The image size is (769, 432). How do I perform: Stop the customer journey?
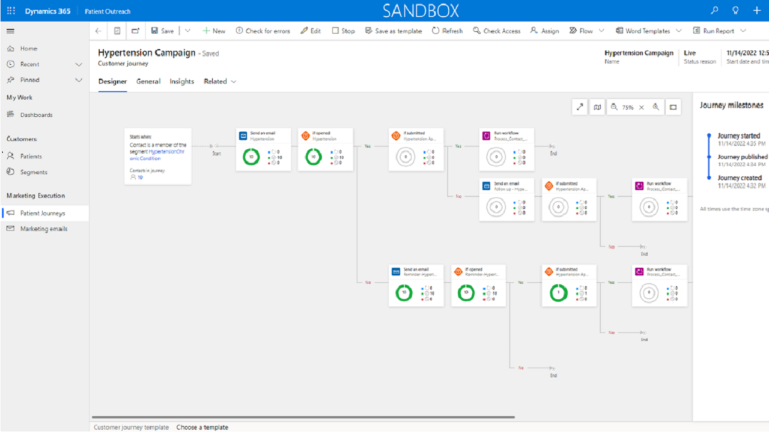pyautogui.click(x=344, y=31)
